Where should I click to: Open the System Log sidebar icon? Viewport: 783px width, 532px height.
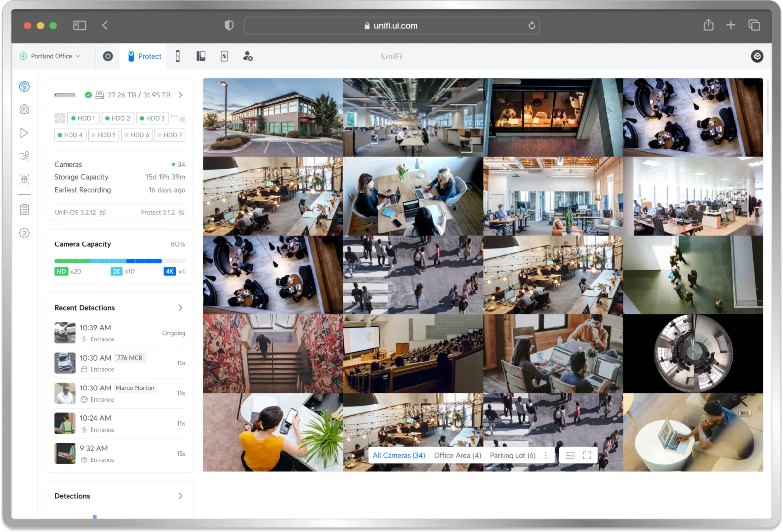pyautogui.click(x=24, y=210)
